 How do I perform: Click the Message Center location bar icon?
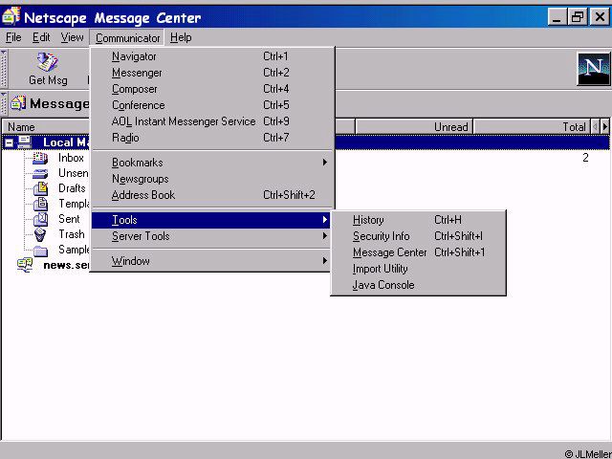click(18, 103)
